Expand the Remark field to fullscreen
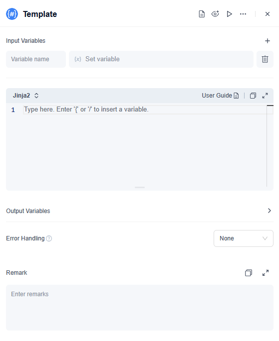Screen dimensions: 279x341 click(266, 273)
